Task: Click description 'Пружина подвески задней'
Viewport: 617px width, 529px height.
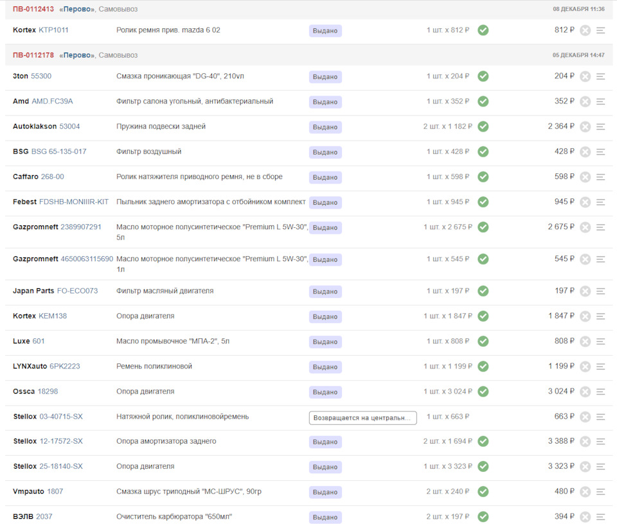Action: pos(161,126)
